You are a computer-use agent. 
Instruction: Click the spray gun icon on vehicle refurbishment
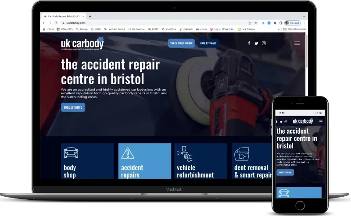(185, 154)
